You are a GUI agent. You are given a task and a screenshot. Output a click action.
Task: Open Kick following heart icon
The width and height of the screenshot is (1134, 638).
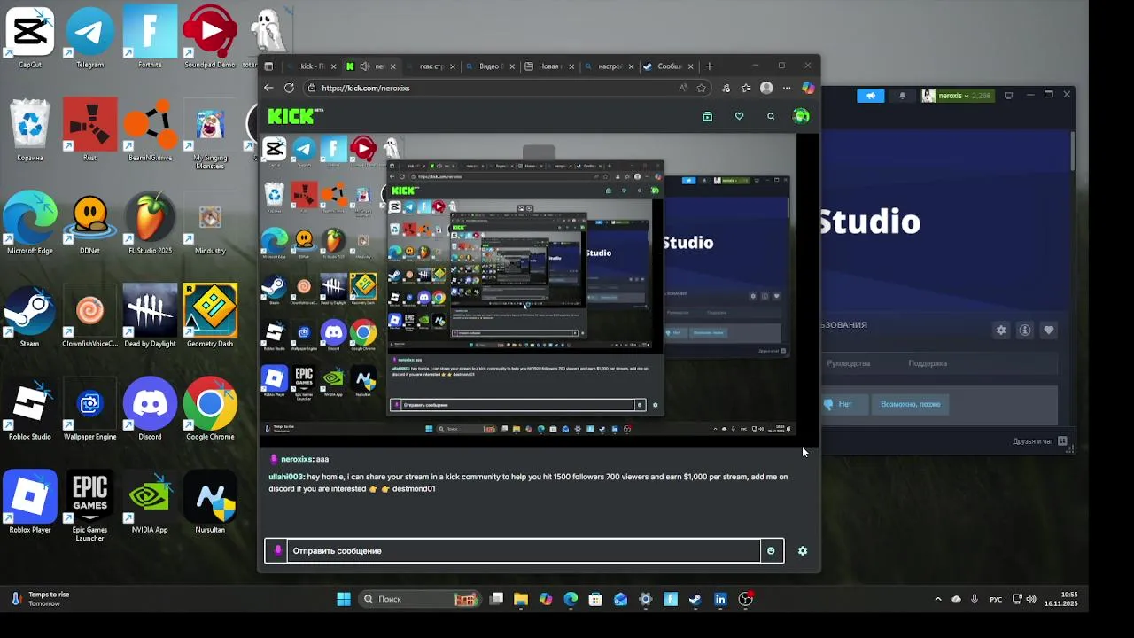[x=739, y=116]
